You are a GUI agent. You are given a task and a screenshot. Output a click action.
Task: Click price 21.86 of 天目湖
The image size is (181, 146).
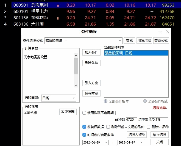click(90, 24)
